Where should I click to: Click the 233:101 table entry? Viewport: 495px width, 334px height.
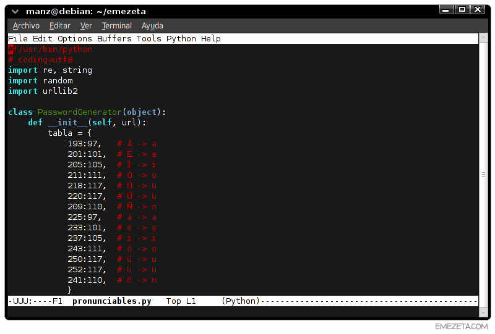click(x=87, y=227)
